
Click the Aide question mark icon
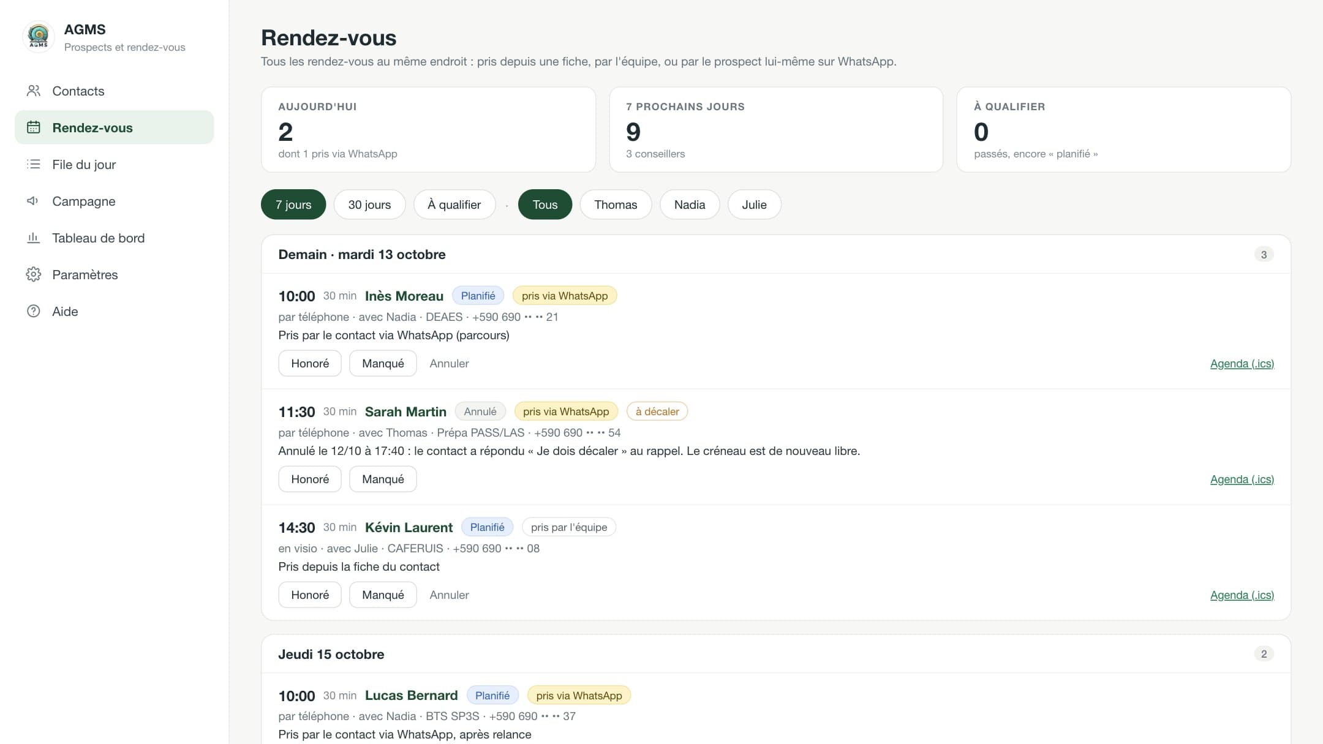tap(34, 311)
